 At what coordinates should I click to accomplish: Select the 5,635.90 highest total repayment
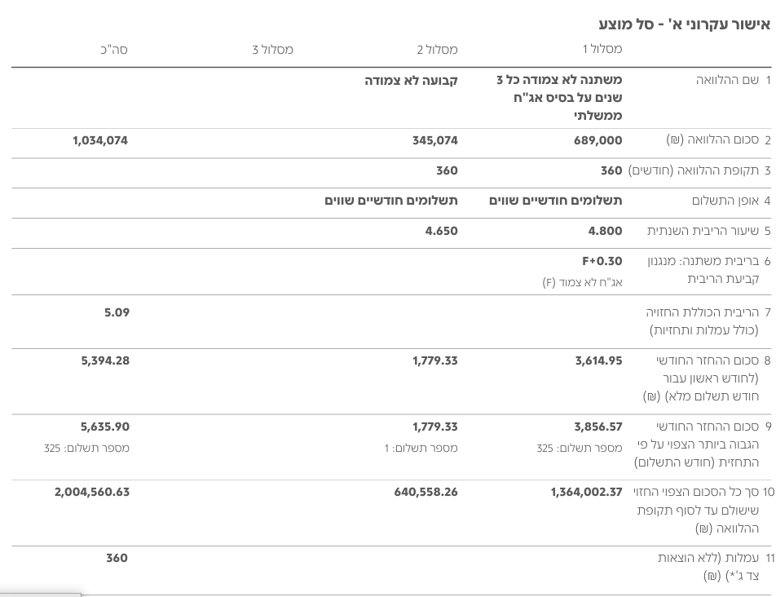pos(104,427)
